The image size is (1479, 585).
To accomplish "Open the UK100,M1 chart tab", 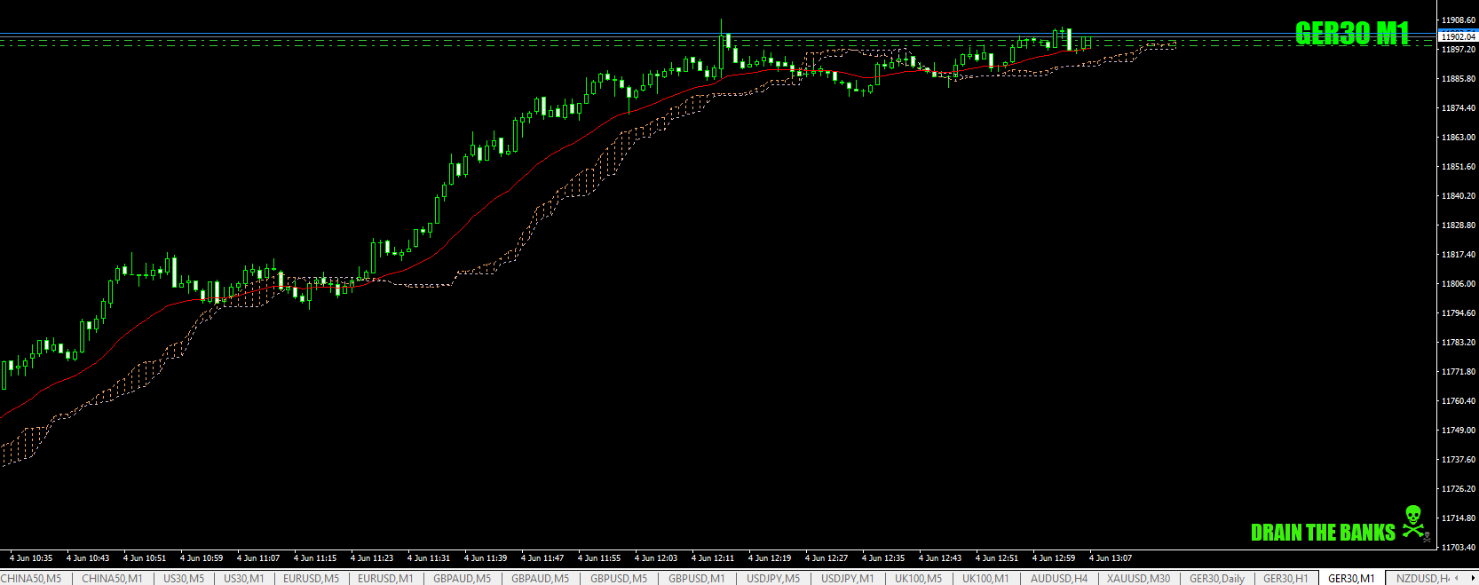I will click(985, 578).
